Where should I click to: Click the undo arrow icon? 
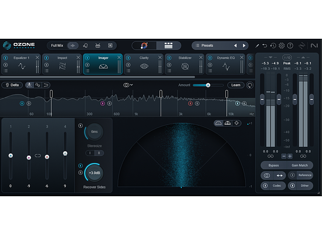(265, 45)
